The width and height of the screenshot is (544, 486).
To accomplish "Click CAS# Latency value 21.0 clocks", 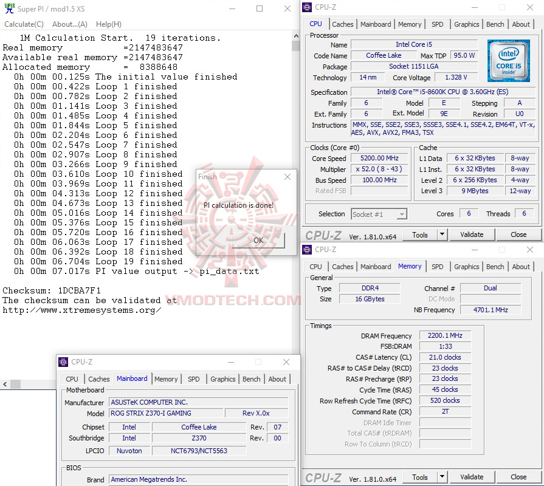I will point(445,357).
